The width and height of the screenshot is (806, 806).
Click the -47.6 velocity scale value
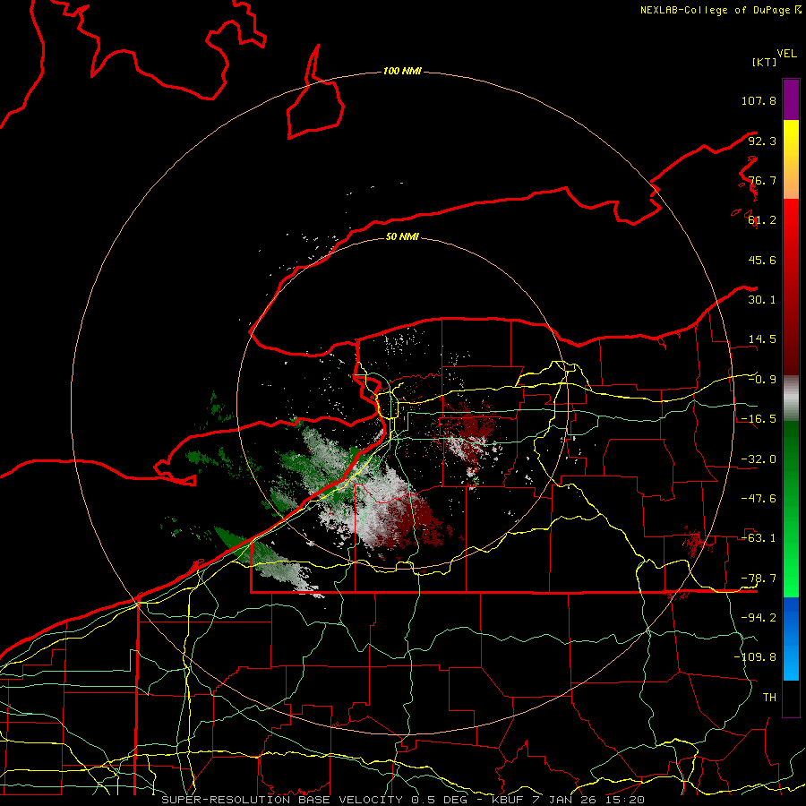pos(759,499)
